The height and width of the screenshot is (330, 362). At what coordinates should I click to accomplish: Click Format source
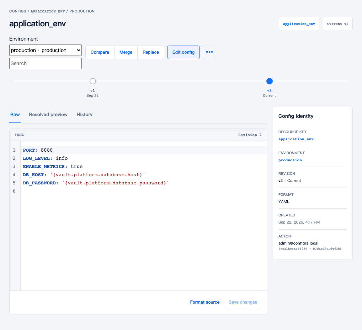pyautogui.click(x=205, y=302)
